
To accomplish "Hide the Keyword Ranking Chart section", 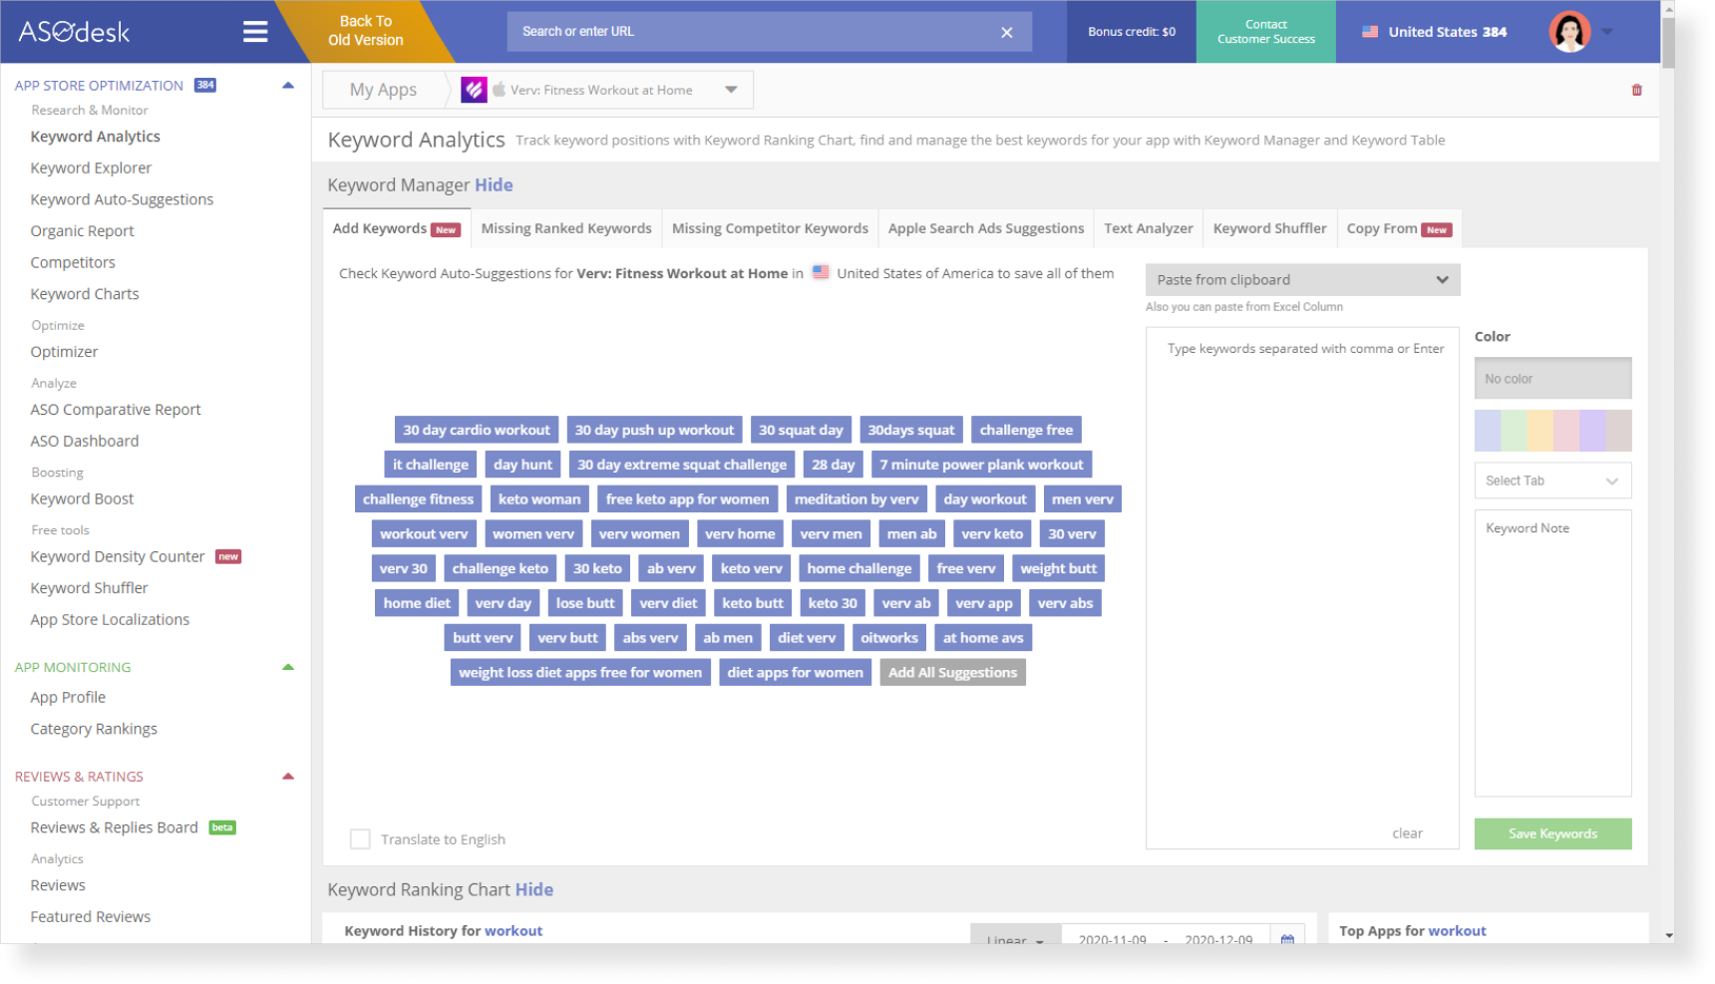I will 533,890.
